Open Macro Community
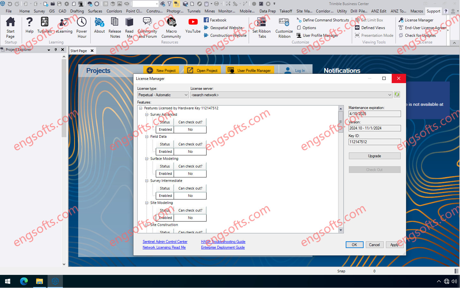The width and height of the screenshot is (460, 288). 171,27
